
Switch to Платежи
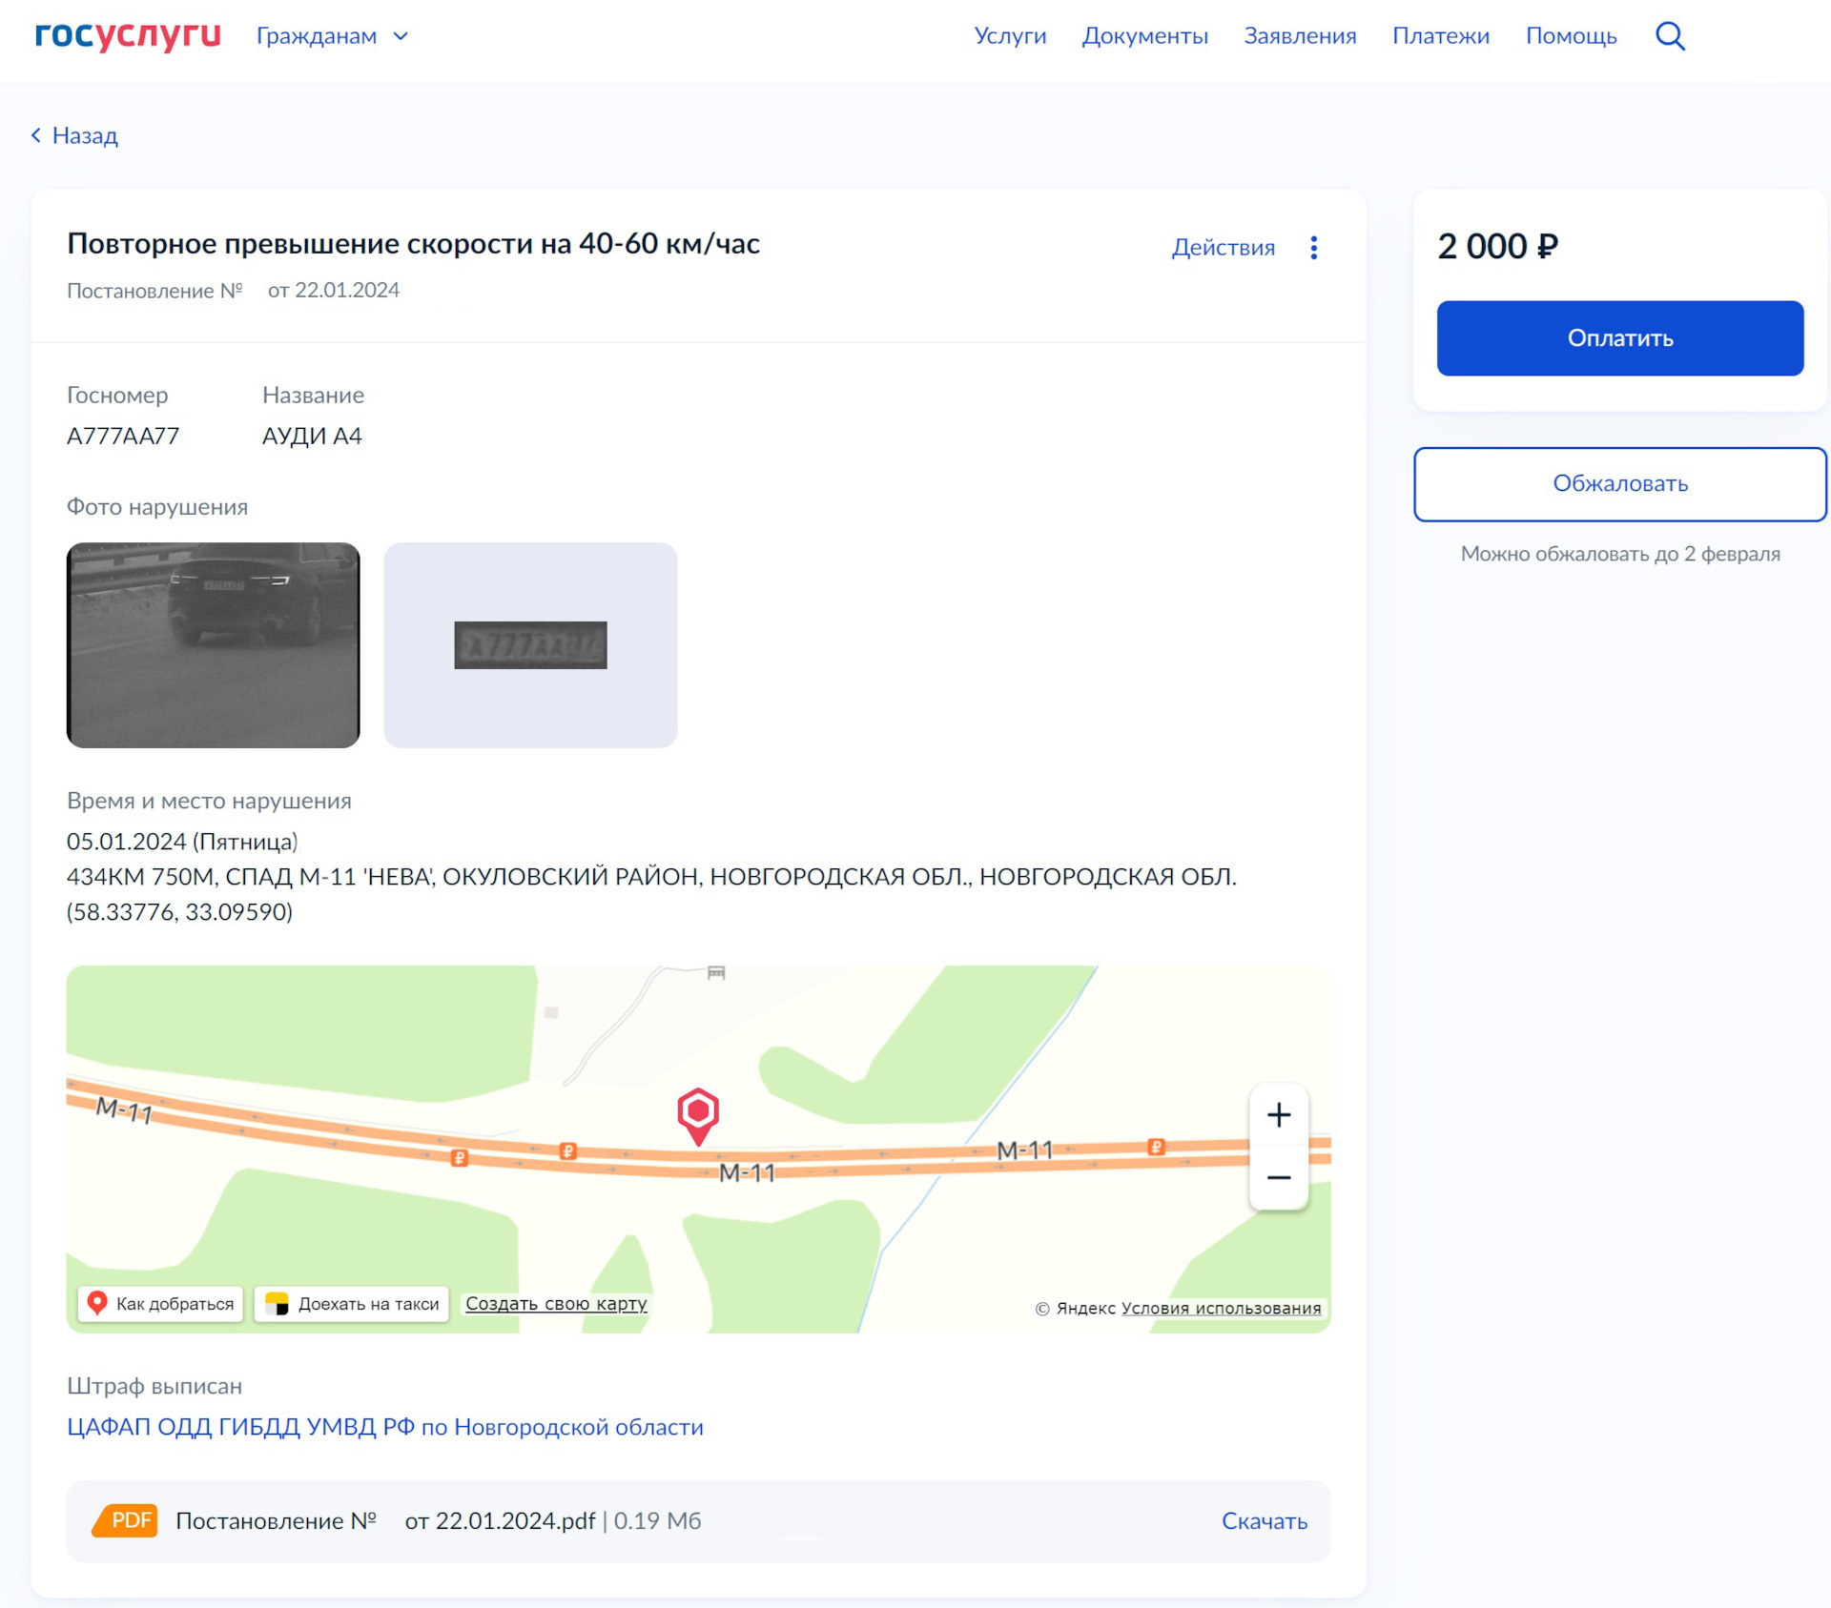(1441, 35)
